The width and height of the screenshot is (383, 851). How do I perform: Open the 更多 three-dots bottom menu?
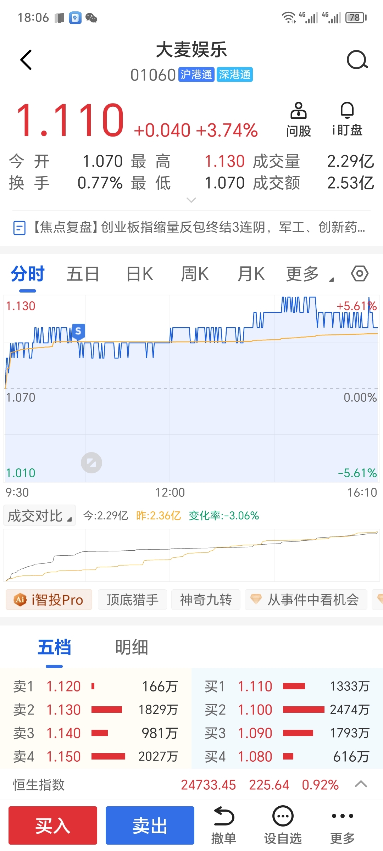(342, 825)
